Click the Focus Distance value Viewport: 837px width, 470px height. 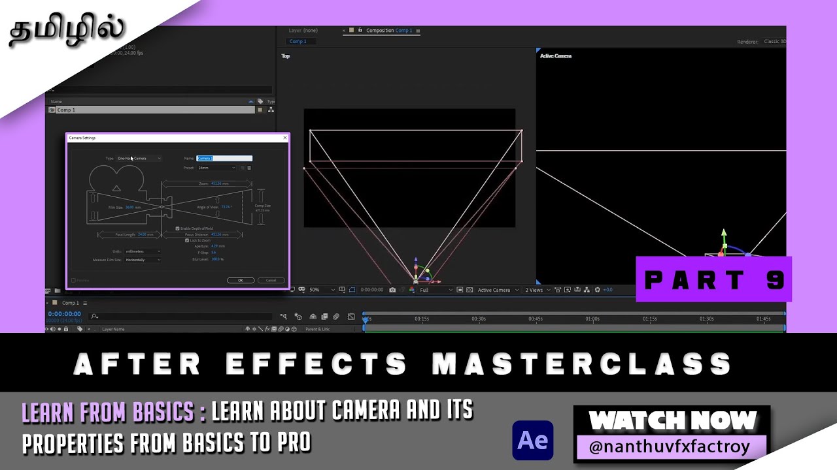[216, 234]
